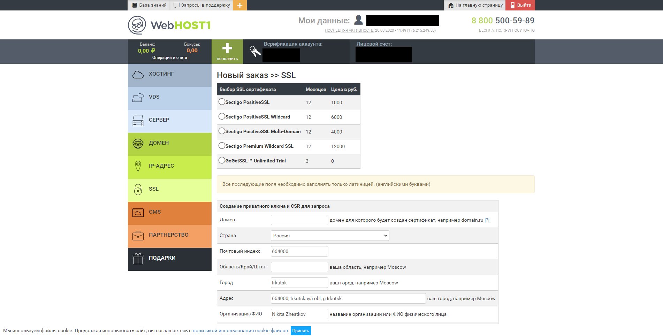Click the white plus top-up icon

pyautogui.click(x=227, y=48)
